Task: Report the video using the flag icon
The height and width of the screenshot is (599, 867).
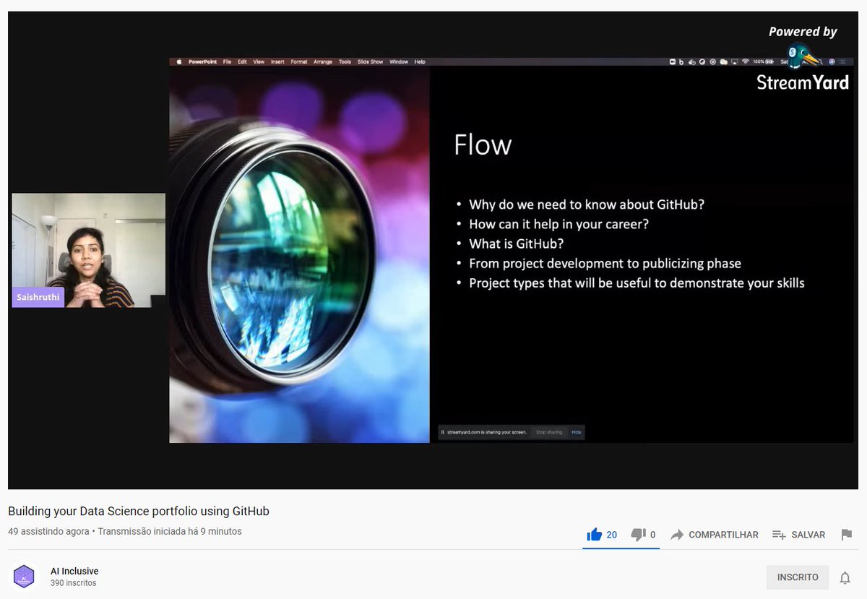Action: point(847,535)
